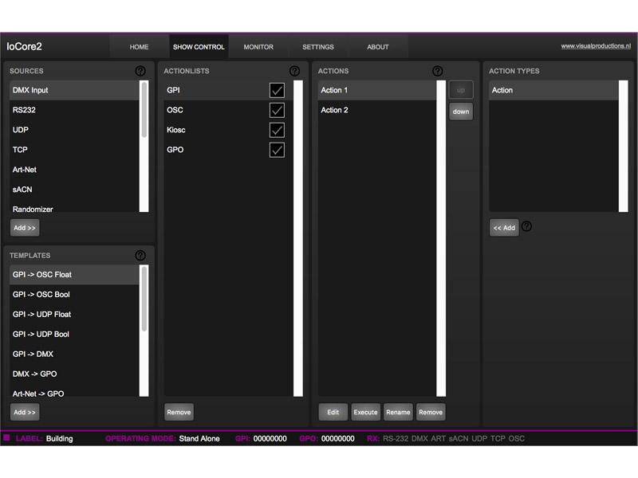Screen dimensions: 638x478
Task: Click << Add in Action Types panel
Action: [504, 227]
